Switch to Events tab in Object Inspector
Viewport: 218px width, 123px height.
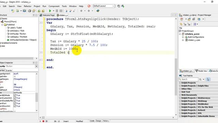coord(9,70)
